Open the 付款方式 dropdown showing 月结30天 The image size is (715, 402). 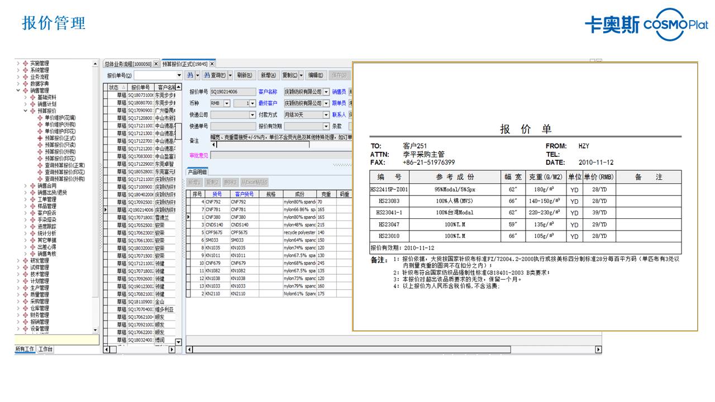(326, 114)
